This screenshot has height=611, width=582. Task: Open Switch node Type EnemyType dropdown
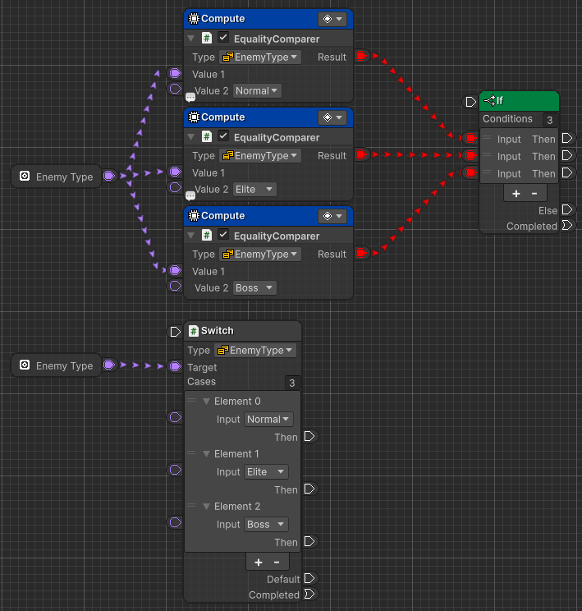pos(255,351)
